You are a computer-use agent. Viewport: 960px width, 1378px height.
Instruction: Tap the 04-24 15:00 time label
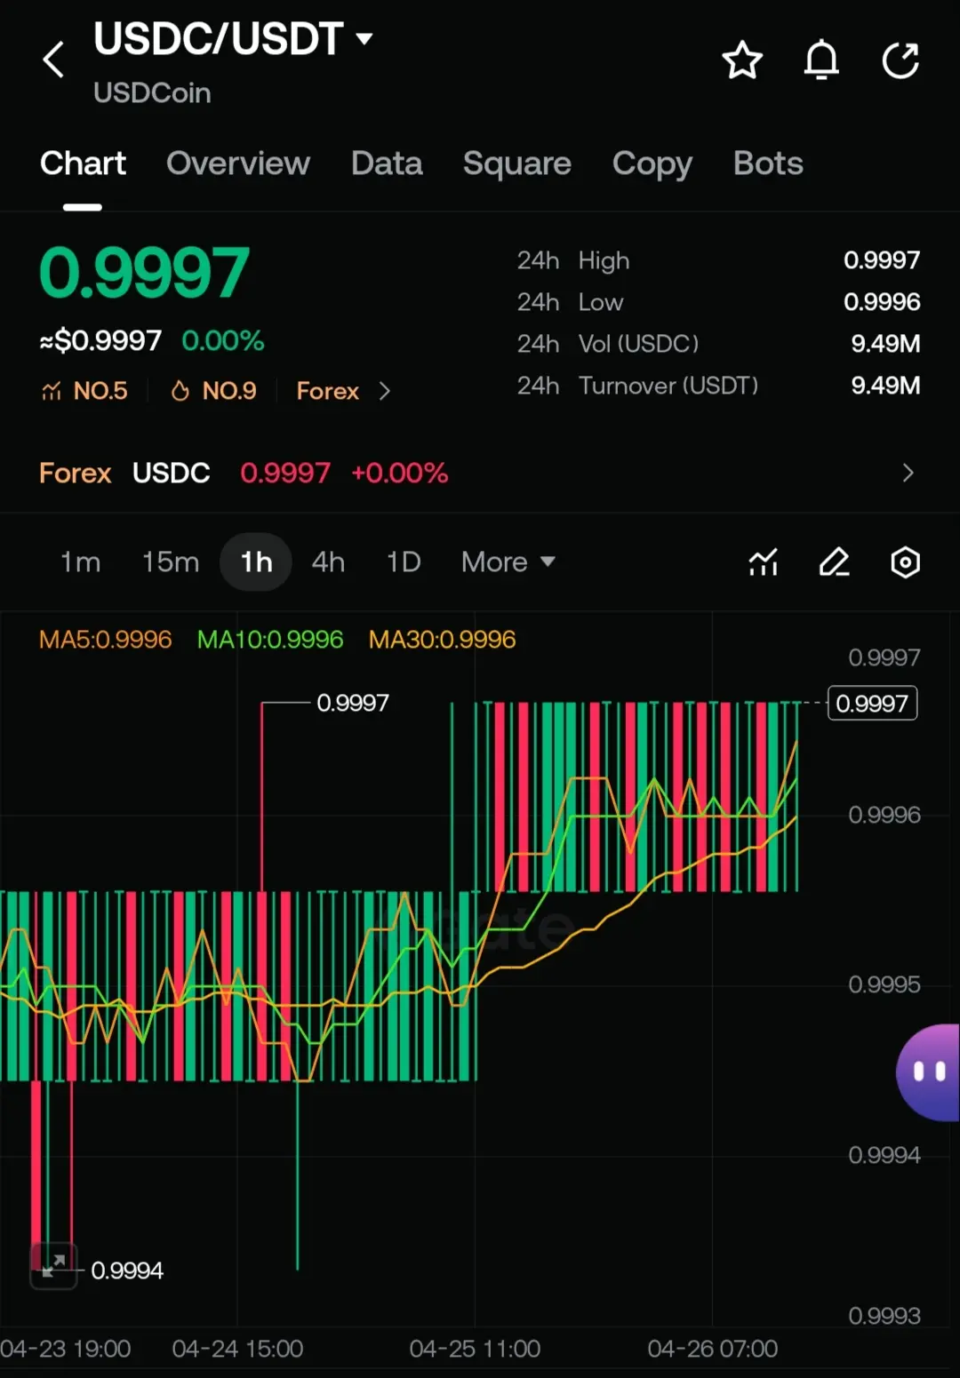point(237,1349)
